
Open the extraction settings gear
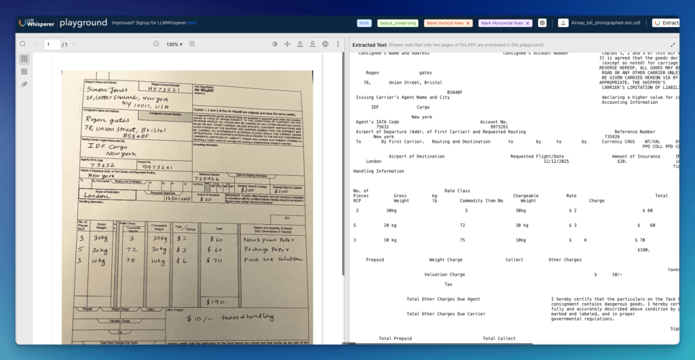pos(542,23)
